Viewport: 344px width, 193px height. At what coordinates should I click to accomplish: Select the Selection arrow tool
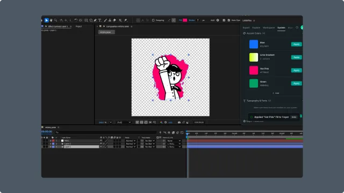[x=47, y=20]
